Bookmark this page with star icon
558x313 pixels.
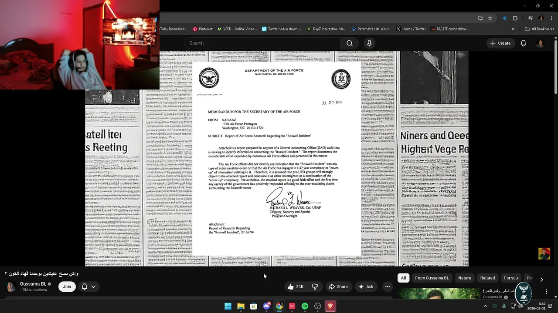[x=490, y=18]
